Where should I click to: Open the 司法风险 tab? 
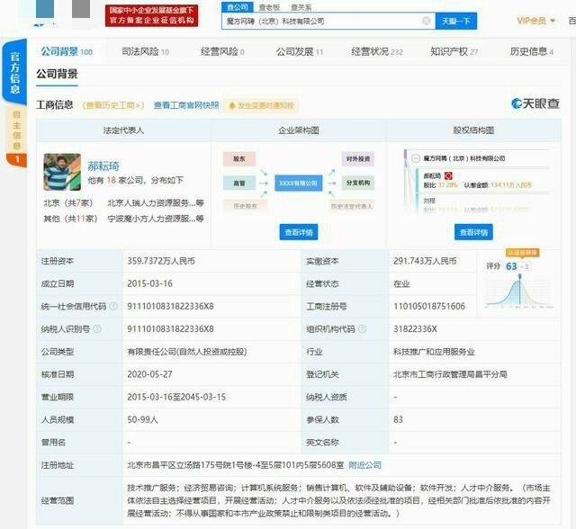pyautogui.click(x=145, y=52)
